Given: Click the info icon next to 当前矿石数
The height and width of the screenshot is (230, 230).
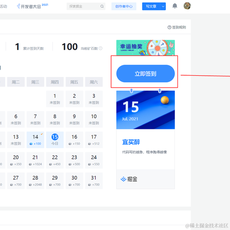Looking at the screenshot, I should pos(101,48).
